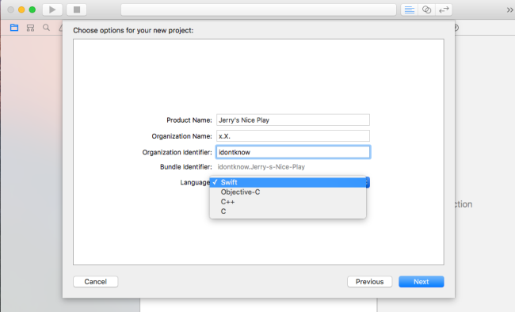The width and height of the screenshot is (515, 312).
Task: Click the Language popup arrow control
Action: pyautogui.click(x=368, y=182)
